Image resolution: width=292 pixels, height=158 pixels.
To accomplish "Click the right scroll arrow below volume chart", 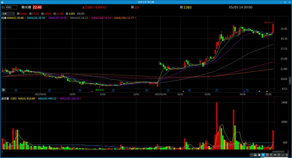I will pos(288,152).
